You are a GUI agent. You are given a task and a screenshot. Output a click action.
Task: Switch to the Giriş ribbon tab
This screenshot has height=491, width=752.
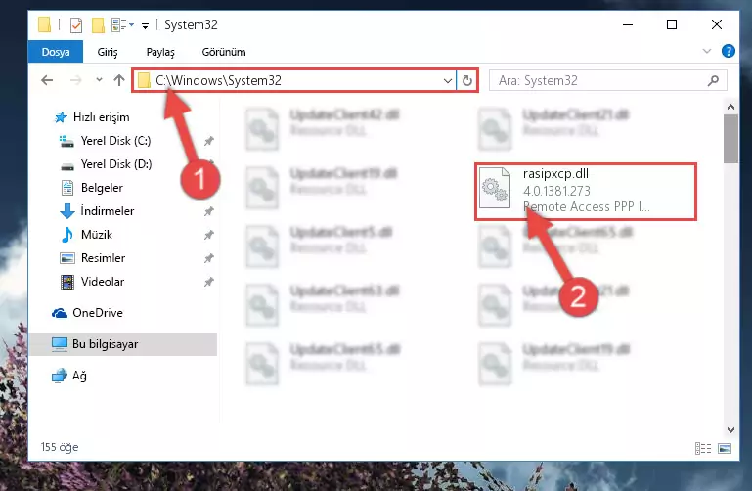click(108, 52)
